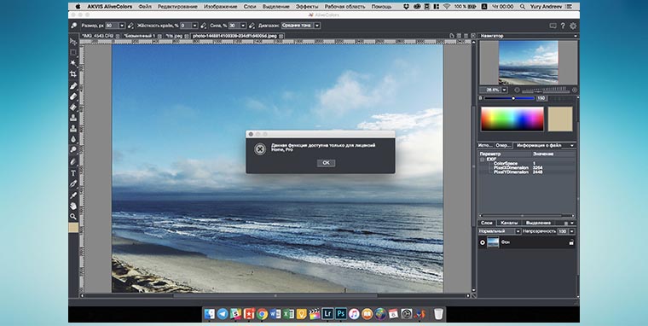Click the horizontal canvas scrollbar
648x326 pixels.
tap(275, 296)
